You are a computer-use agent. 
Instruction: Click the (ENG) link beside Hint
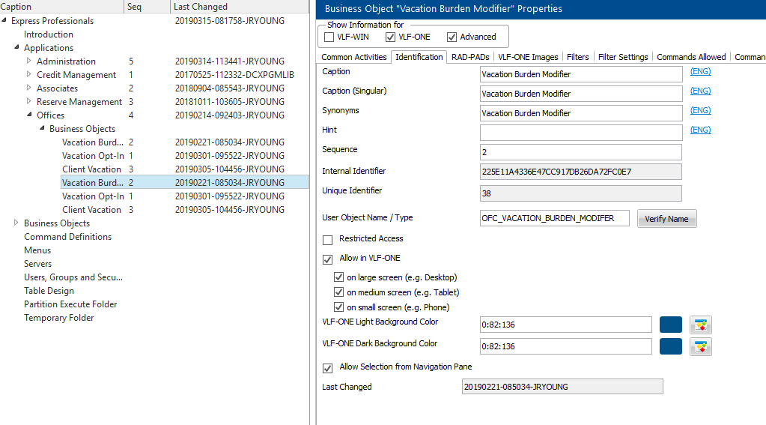(x=700, y=130)
